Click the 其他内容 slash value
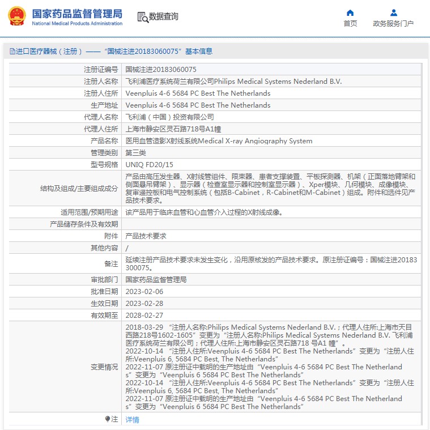Image resolution: width=430 pixels, height=430 pixels. 127,248
